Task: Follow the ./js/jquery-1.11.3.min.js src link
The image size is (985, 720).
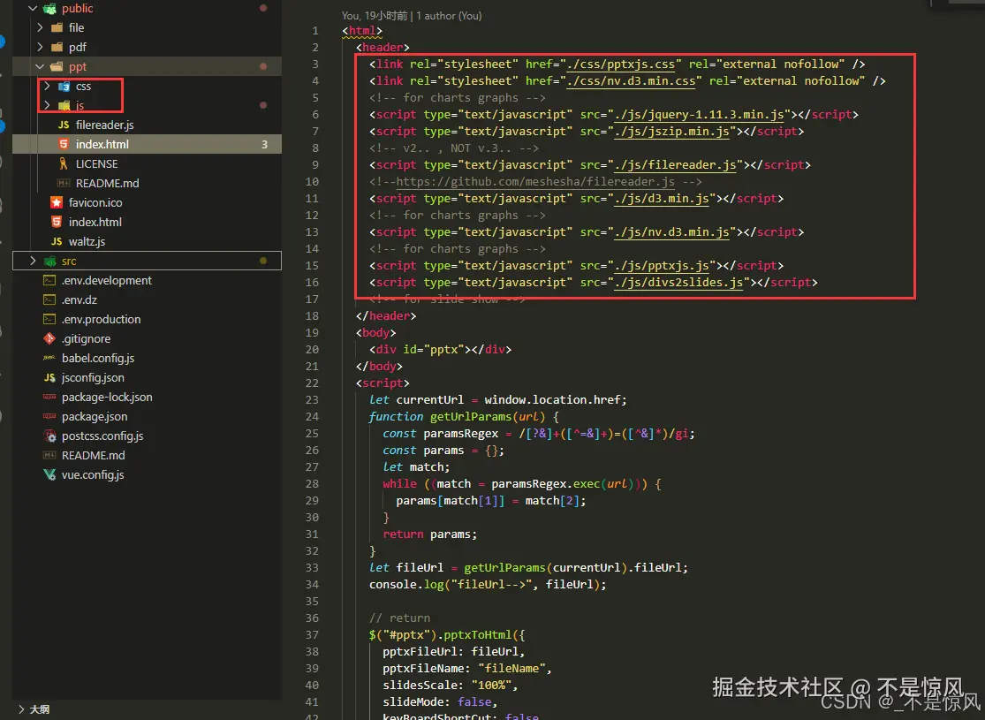Action: 699,114
